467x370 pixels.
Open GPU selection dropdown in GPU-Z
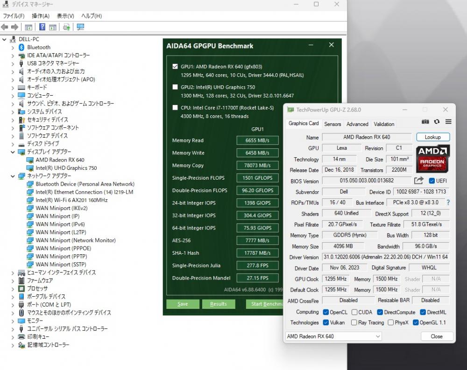coord(333,336)
